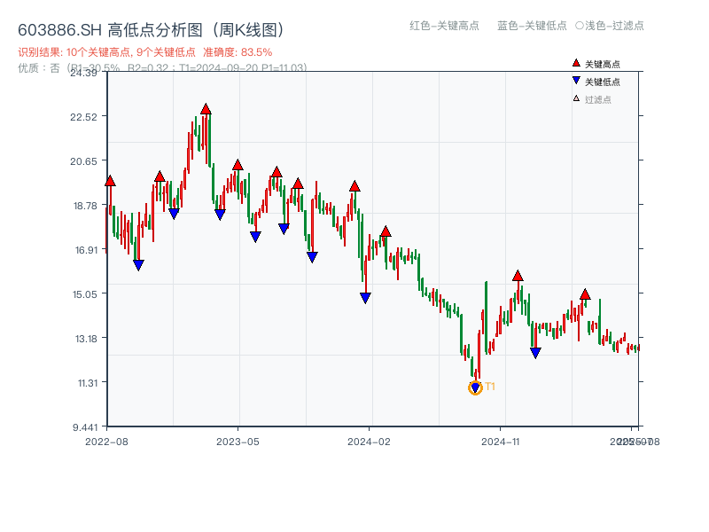Click the rightmost red key-high marker near 2025
The height and width of the screenshot is (532, 709).
[586, 293]
